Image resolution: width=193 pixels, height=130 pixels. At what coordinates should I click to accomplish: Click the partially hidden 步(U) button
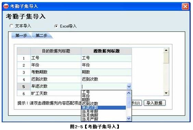137,103
